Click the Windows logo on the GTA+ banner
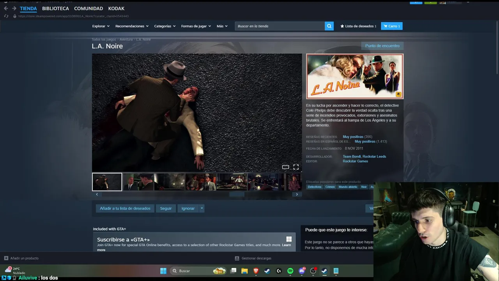Screen dimensions: 499x281 [x=289, y=239]
